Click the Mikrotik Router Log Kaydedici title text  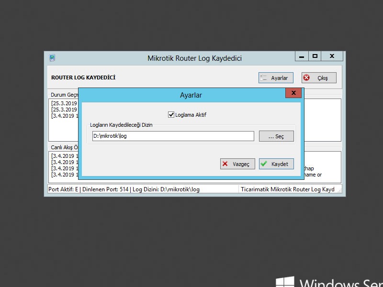pyautogui.click(x=194, y=58)
